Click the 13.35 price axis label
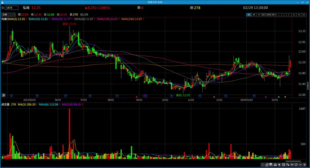 302,31
